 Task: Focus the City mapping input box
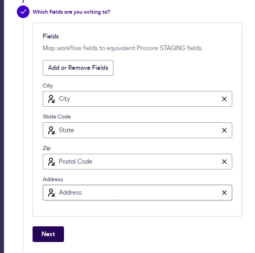point(137,99)
